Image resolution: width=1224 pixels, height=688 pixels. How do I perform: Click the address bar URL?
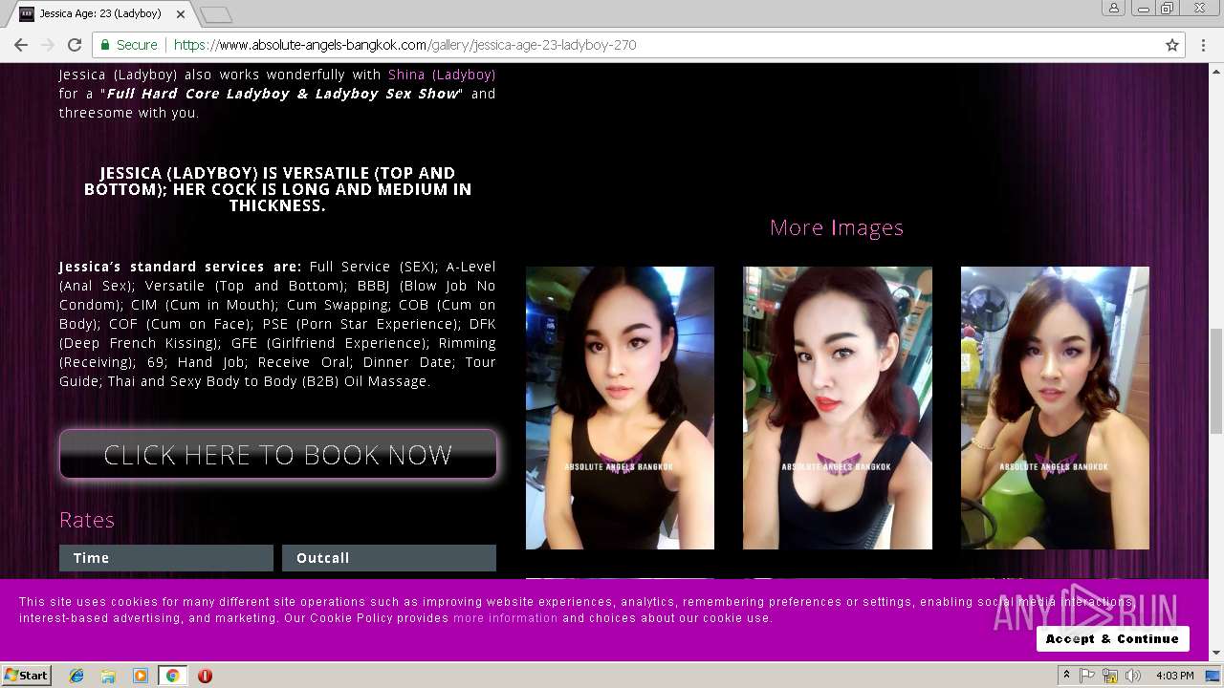point(404,45)
